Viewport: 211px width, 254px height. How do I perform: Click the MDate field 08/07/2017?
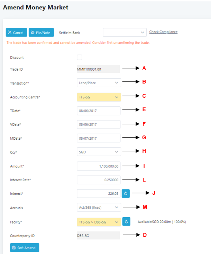coord(99,138)
